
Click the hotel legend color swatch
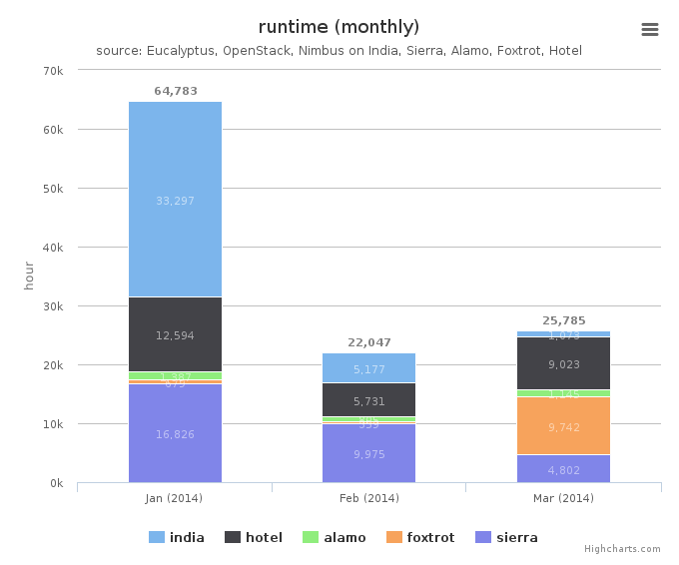click(233, 537)
